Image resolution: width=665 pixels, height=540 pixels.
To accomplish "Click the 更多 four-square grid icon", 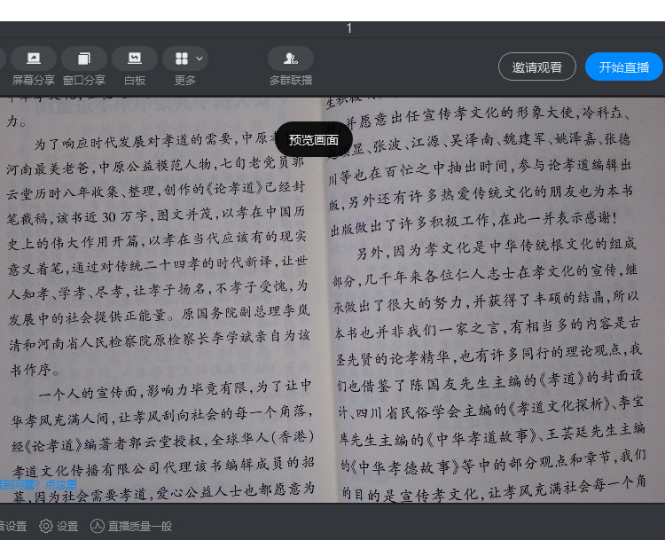I will pos(182,59).
